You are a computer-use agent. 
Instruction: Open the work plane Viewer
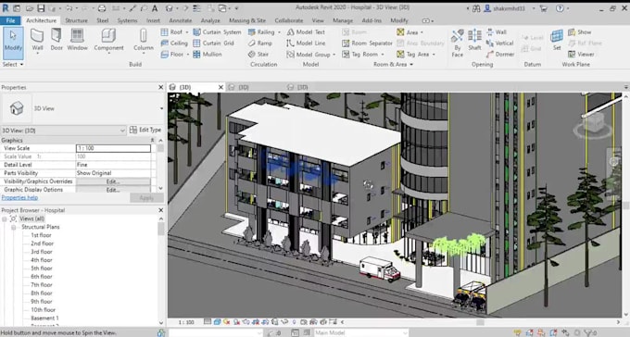(x=581, y=55)
